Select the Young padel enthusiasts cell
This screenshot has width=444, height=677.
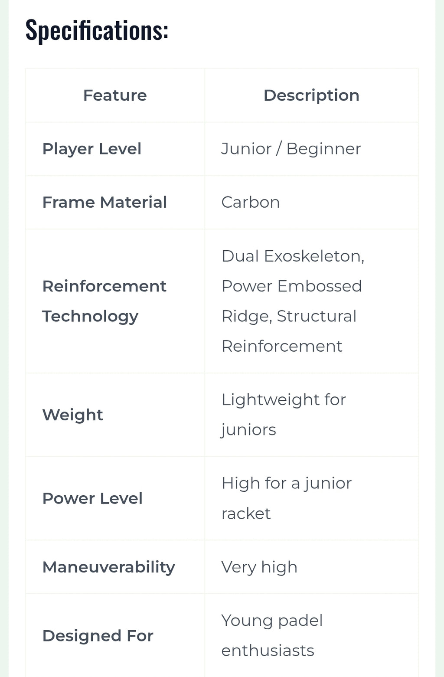311,635
